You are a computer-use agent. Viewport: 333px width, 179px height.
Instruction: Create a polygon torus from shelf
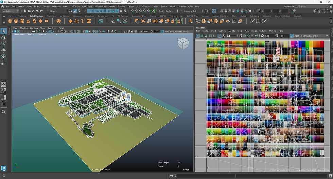coord(34,21)
